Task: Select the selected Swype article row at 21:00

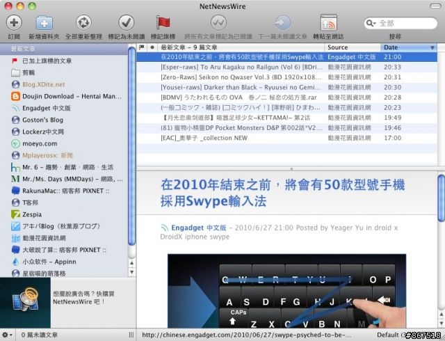Action: point(287,57)
